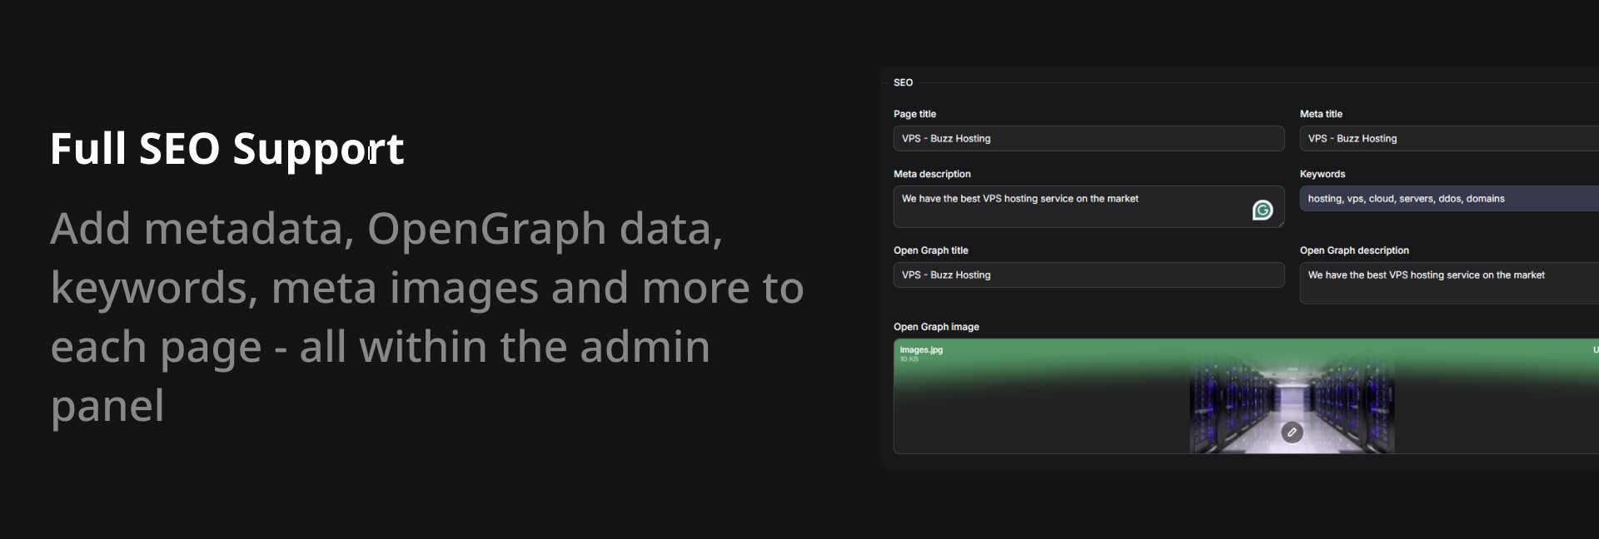The width and height of the screenshot is (1599, 539).
Task: Click the Meta title label
Action: (x=1321, y=114)
